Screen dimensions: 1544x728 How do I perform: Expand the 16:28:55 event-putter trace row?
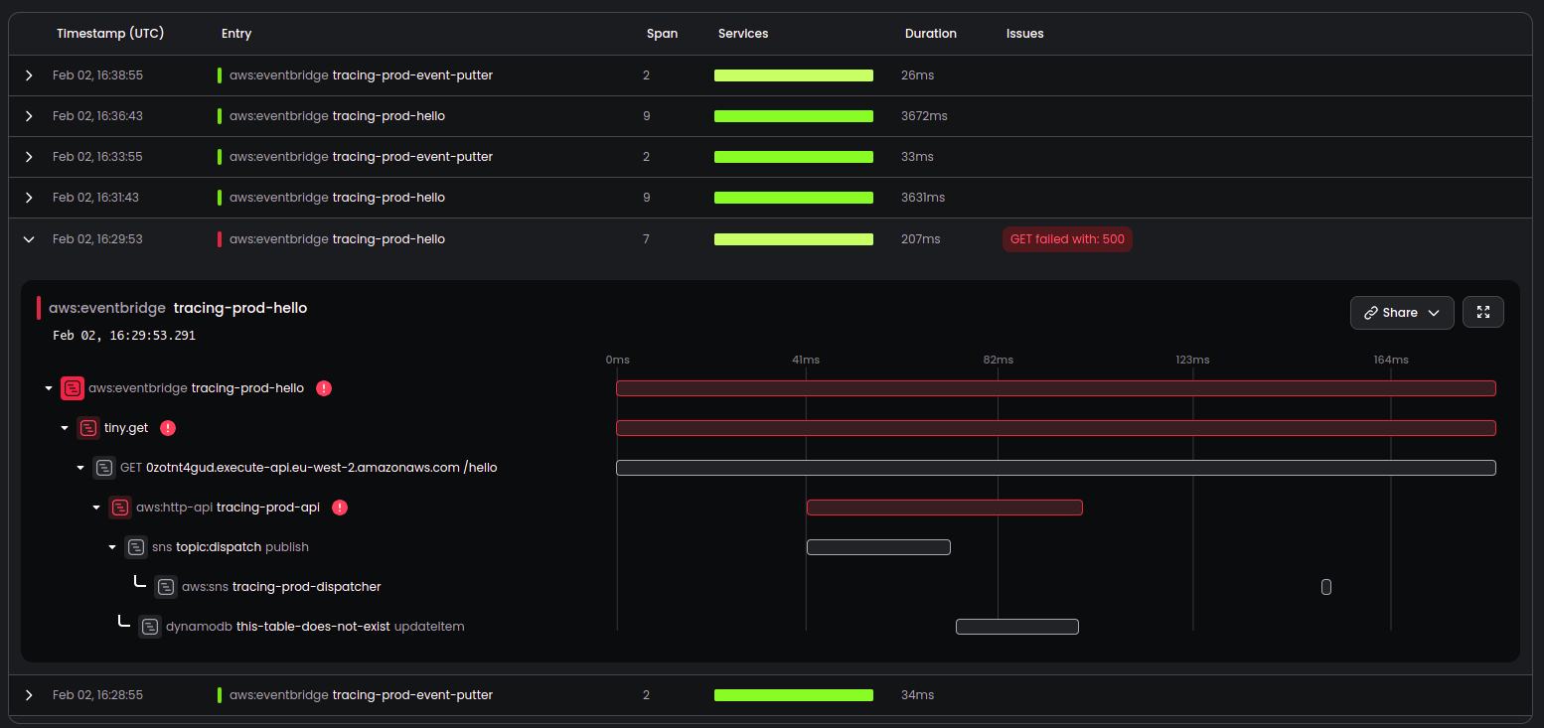[x=29, y=695]
